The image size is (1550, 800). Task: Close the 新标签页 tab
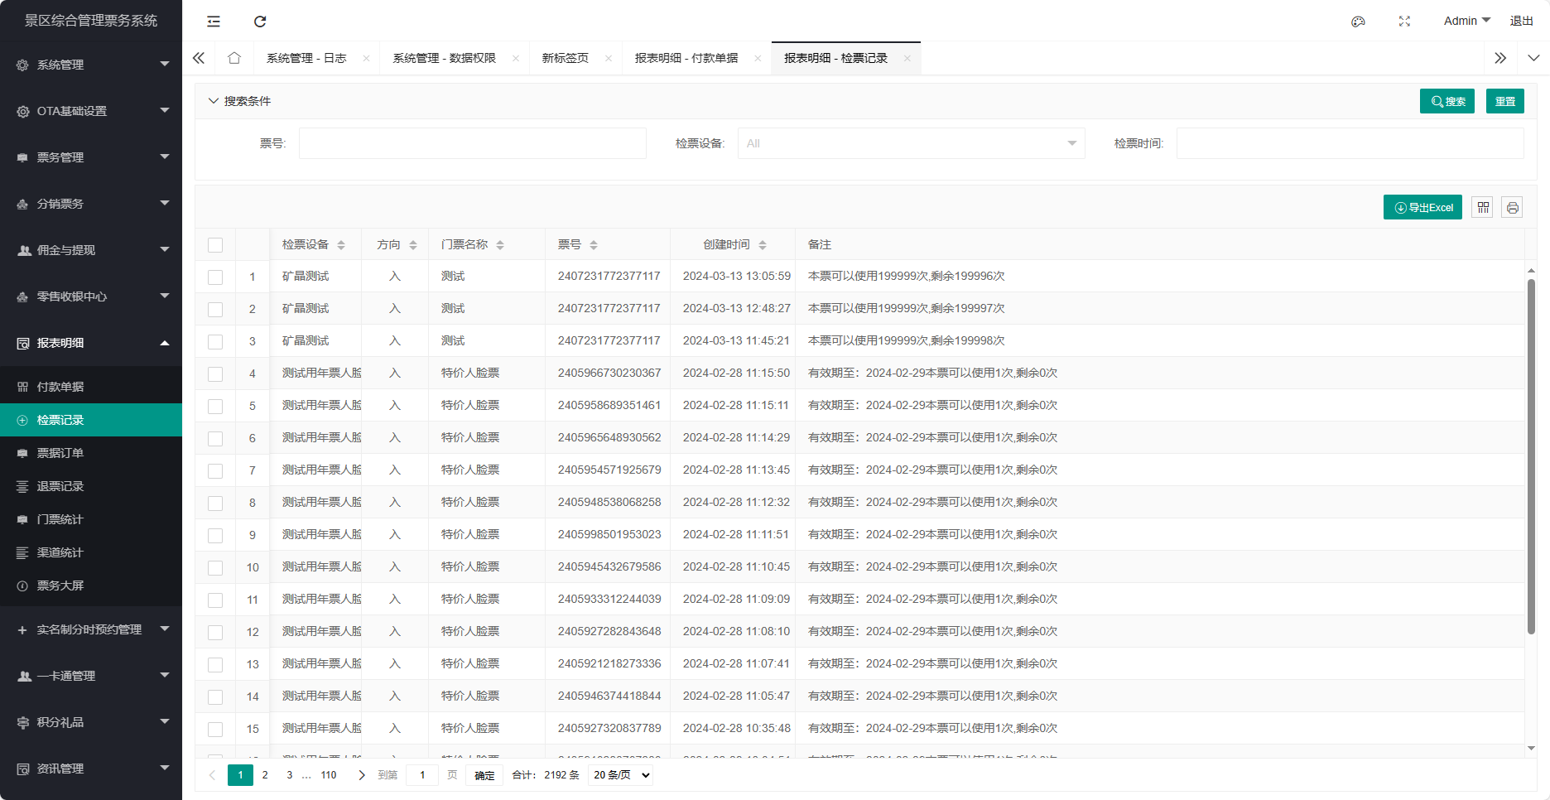tap(609, 59)
